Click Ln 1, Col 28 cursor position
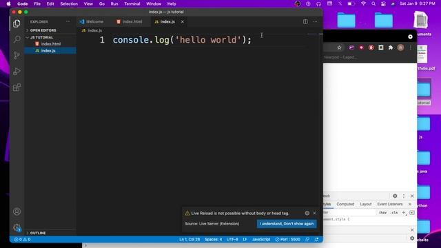Image resolution: width=441 pixels, height=248 pixels. tap(189, 239)
